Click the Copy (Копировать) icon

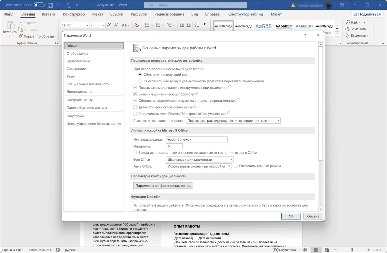point(21,30)
